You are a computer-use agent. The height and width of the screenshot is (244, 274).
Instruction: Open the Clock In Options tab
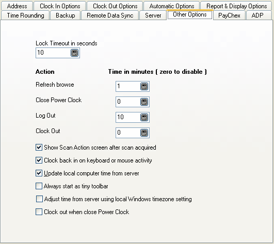click(60, 6)
